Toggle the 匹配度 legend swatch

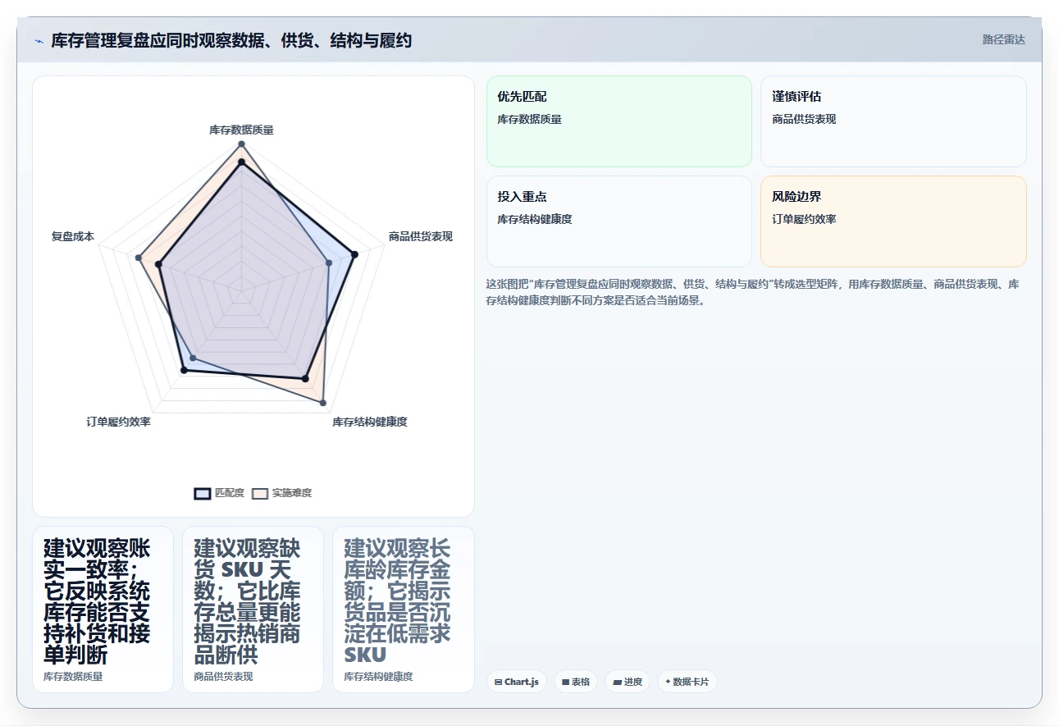point(203,493)
